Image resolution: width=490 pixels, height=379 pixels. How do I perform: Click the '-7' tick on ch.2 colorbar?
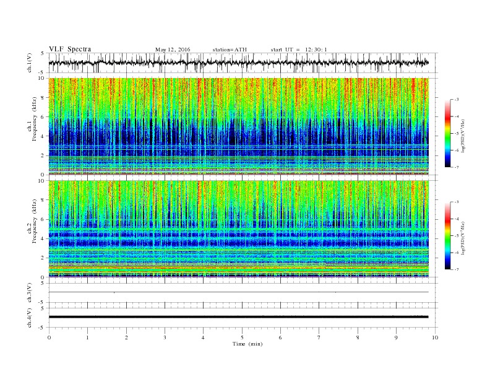[457, 269]
